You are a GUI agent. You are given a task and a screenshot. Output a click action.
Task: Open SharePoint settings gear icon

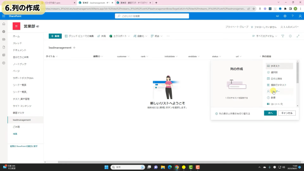285,16
